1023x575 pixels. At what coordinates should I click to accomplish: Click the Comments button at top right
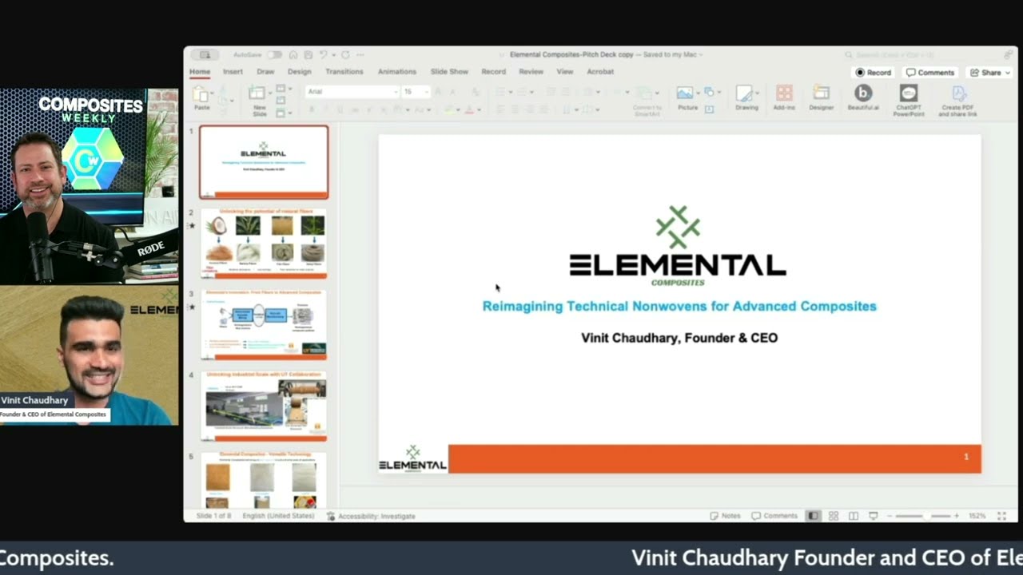tap(930, 72)
